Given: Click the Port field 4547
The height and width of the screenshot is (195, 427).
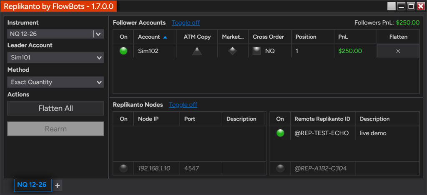Looking at the screenshot, I should 201,168.
